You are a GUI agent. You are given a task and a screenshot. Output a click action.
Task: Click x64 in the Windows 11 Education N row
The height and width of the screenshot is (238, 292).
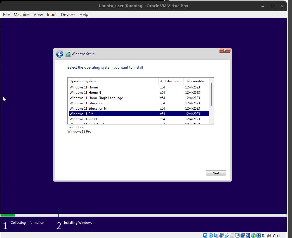point(163,109)
